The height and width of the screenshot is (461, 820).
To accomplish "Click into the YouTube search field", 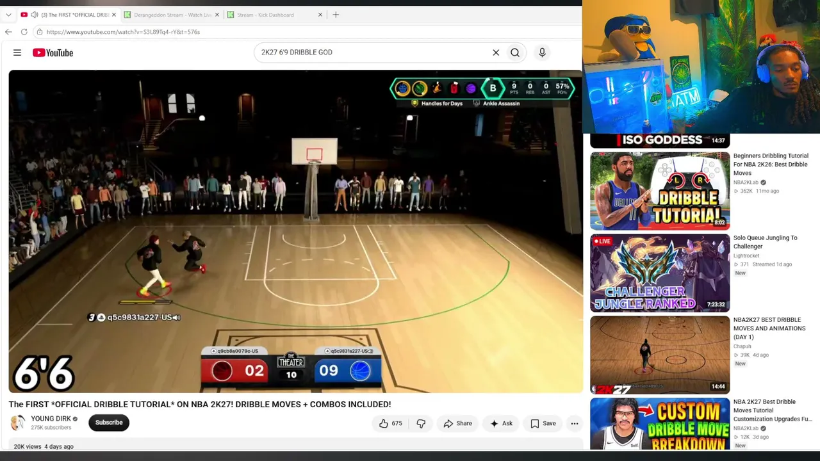I will [372, 53].
